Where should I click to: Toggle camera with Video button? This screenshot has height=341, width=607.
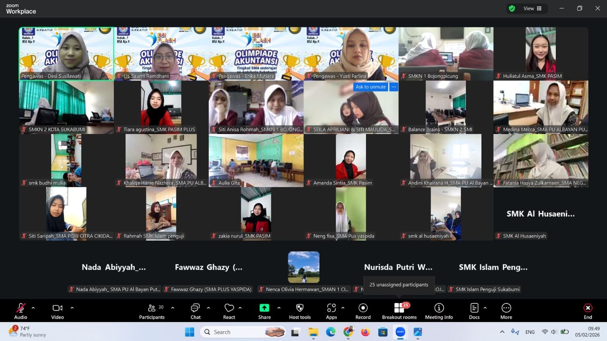[x=57, y=311]
